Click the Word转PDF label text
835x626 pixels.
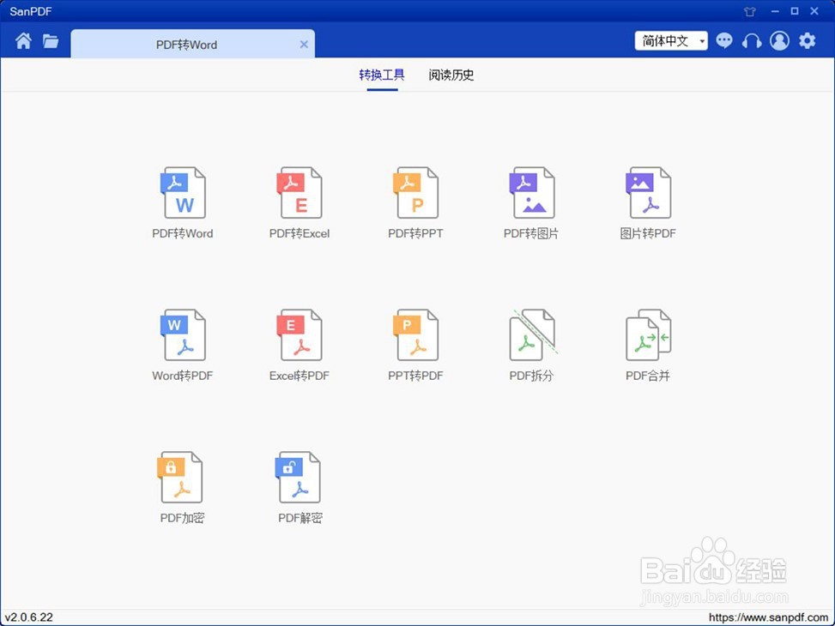click(x=183, y=376)
